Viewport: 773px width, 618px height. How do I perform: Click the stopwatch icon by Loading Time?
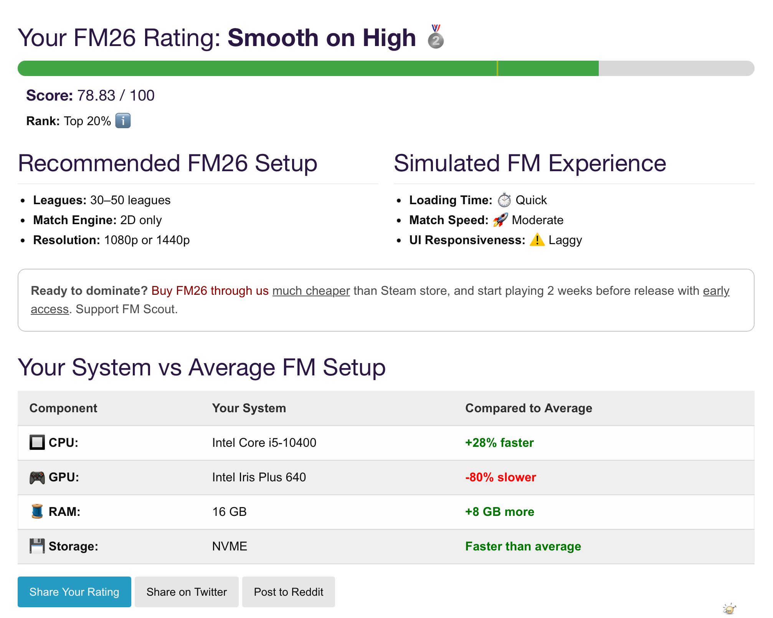(x=504, y=200)
